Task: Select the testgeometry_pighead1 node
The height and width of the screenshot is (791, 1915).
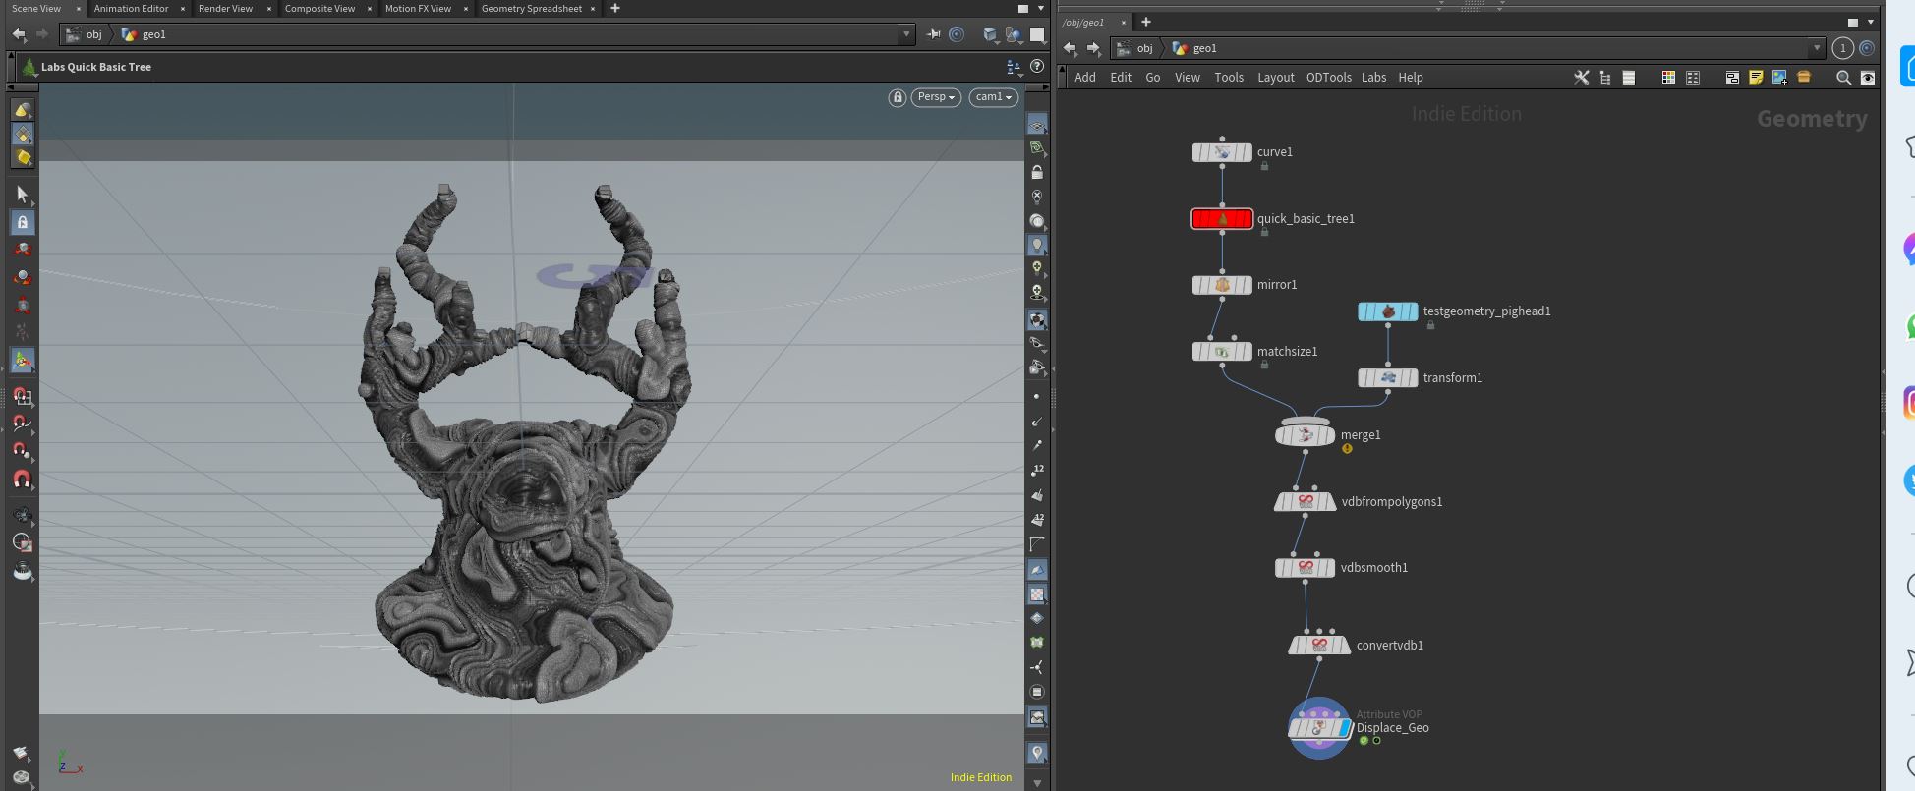Action: click(x=1388, y=311)
